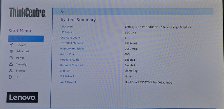The width and height of the screenshot is (224, 109).
Task: Click the ThinkCentre logo
Action: 27,12
